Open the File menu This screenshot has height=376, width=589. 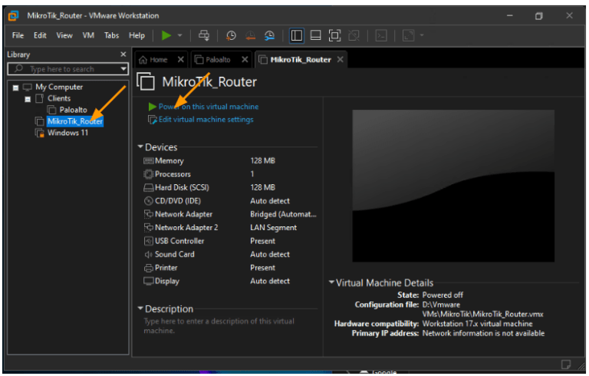click(x=18, y=35)
